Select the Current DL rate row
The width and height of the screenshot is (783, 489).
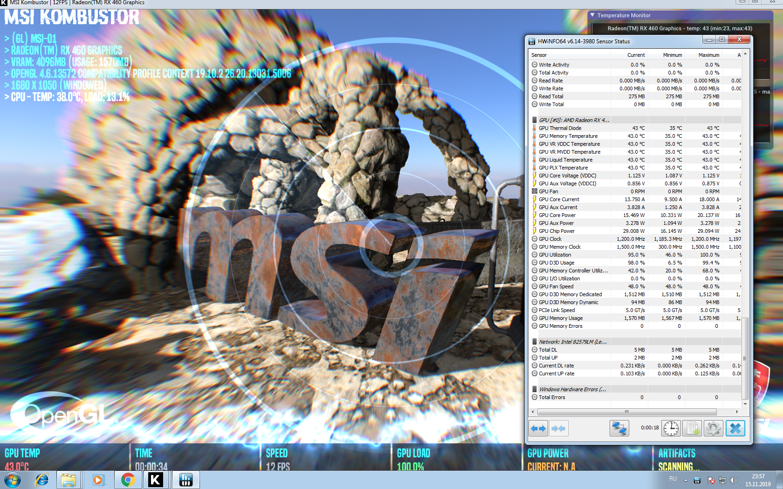click(x=636, y=366)
